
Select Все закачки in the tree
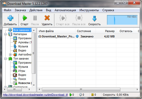click(x=22, y=30)
